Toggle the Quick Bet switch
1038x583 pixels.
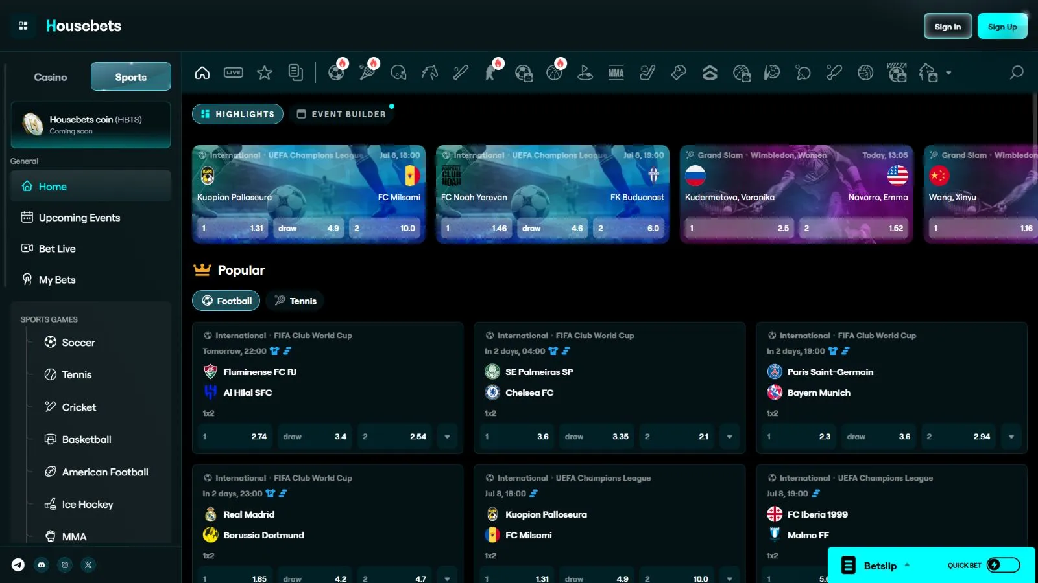pos(1003,566)
